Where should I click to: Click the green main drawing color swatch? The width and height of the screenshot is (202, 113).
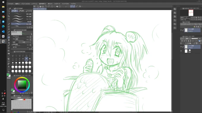click(8, 75)
